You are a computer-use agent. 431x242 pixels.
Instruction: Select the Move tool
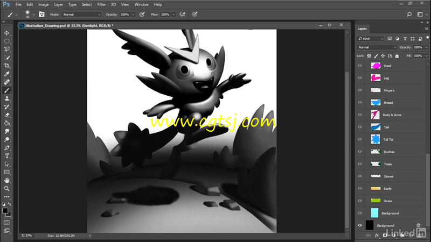pyautogui.click(x=6, y=33)
